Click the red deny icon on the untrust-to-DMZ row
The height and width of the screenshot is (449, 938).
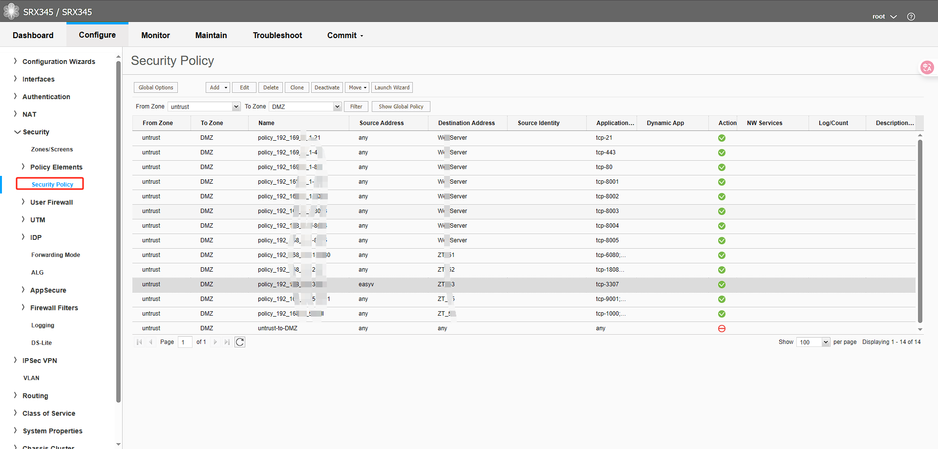click(722, 328)
